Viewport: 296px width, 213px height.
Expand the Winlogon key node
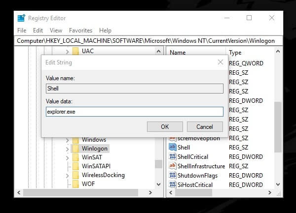(68, 149)
